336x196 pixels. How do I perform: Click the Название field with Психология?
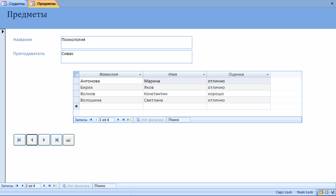coord(127,42)
